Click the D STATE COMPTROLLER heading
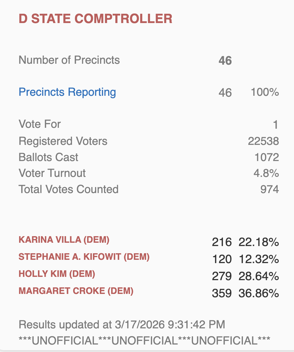This screenshot has height=352, width=294. (96, 19)
